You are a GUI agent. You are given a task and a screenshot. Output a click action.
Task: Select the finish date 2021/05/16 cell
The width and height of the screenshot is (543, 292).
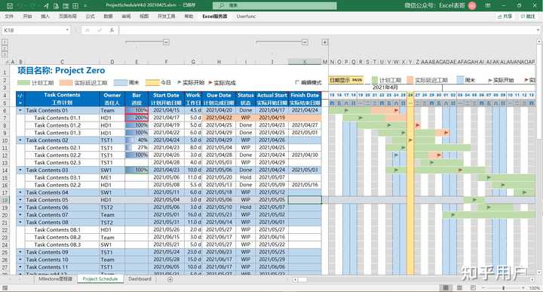pos(305,185)
